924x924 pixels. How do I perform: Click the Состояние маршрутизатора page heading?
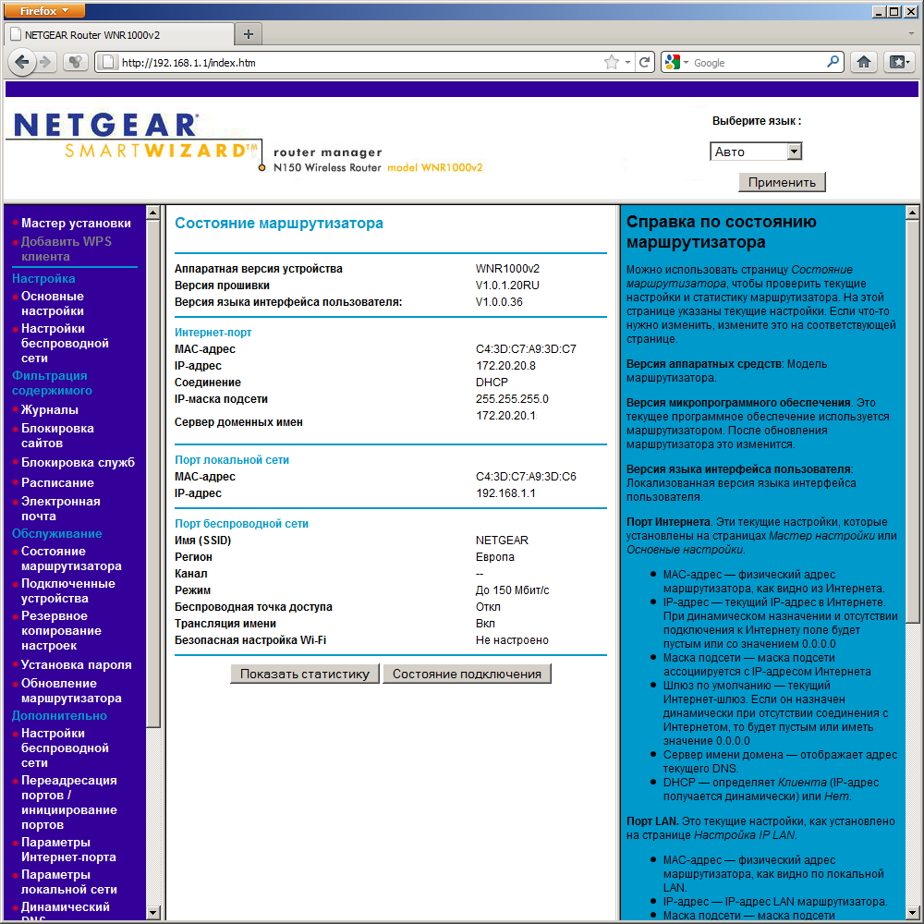[279, 224]
